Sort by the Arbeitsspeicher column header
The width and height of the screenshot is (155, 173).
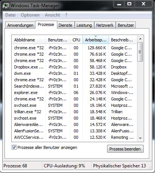96,40
